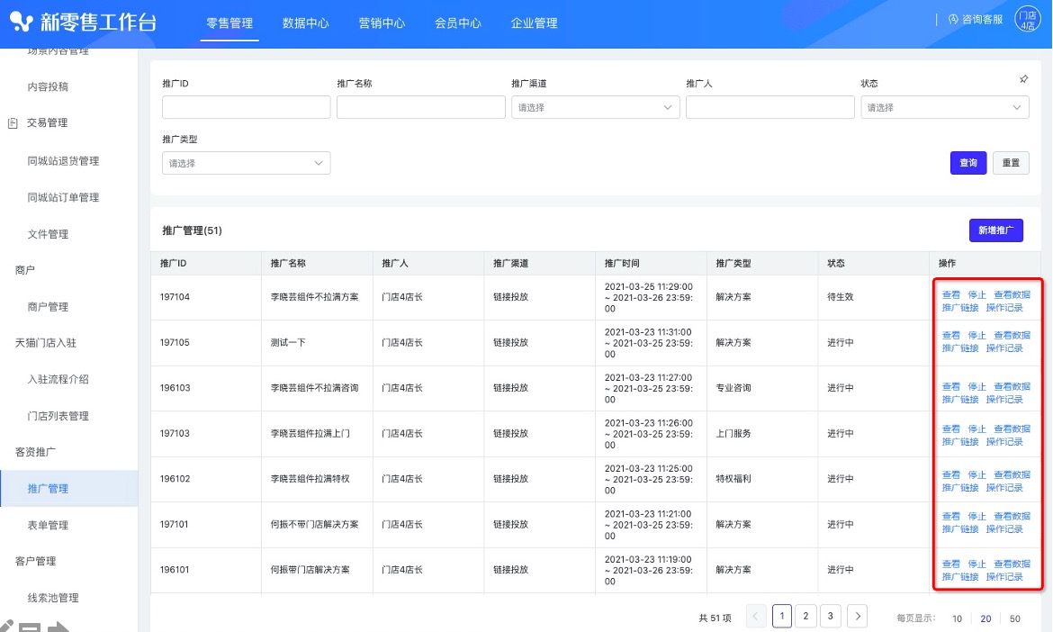1053x632 pixels.
Task: Open the 推广渠道 dropdown
Action: coord(595,107)
